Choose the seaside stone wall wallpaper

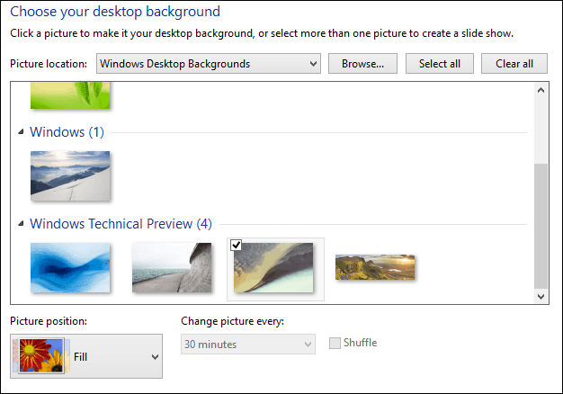tap(172, 267)
